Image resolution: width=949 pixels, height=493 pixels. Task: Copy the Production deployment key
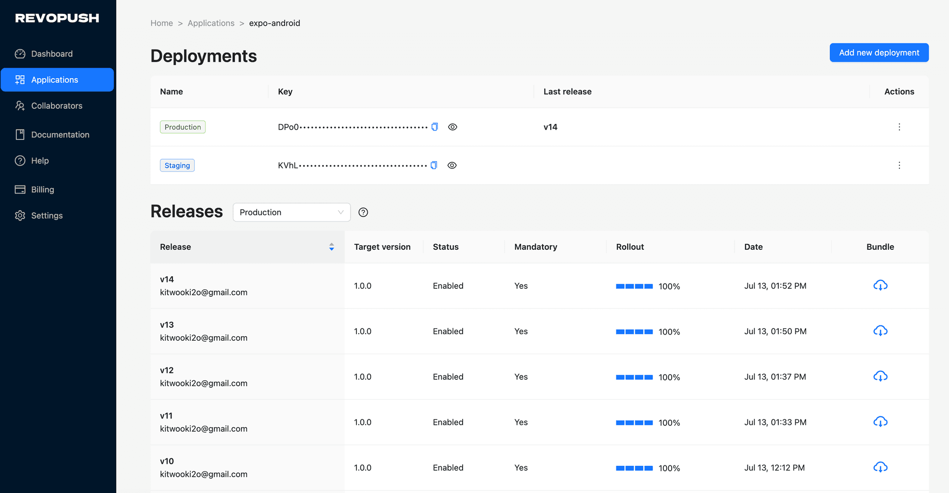[x=434, y=127]
